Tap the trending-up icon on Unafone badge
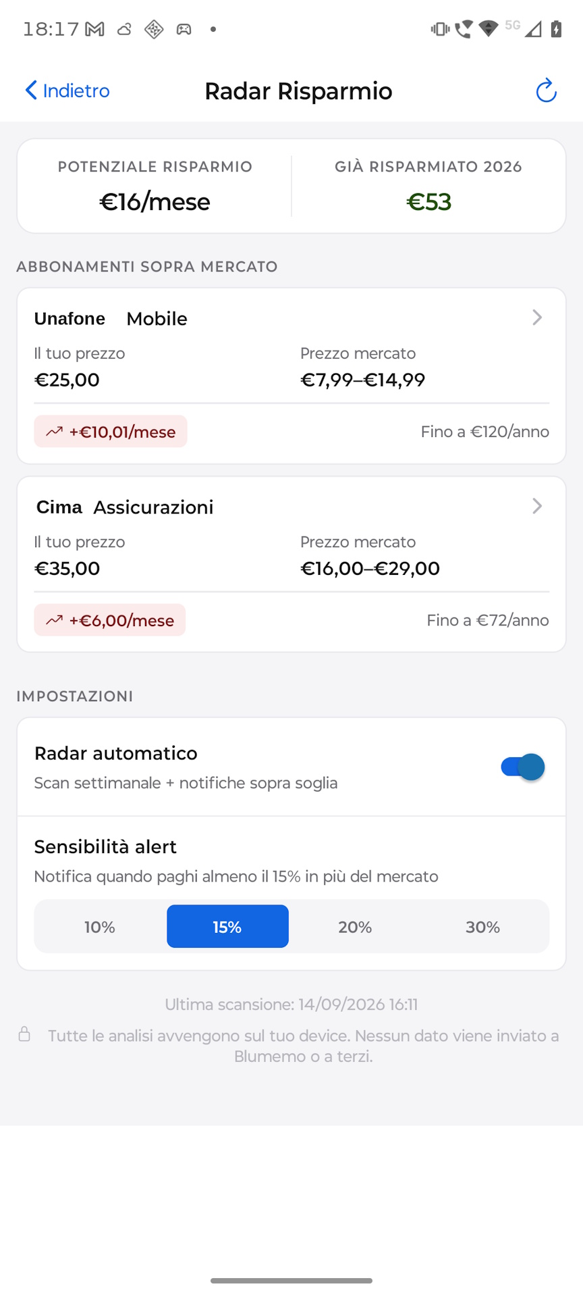 (x=55, y=432)
